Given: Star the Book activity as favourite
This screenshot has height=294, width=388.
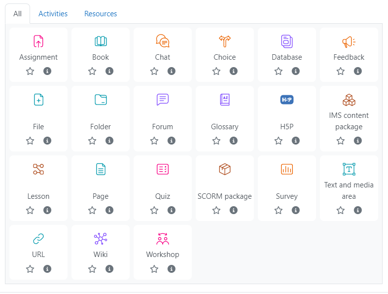Looking at the screenshot, I should point(92,71).
